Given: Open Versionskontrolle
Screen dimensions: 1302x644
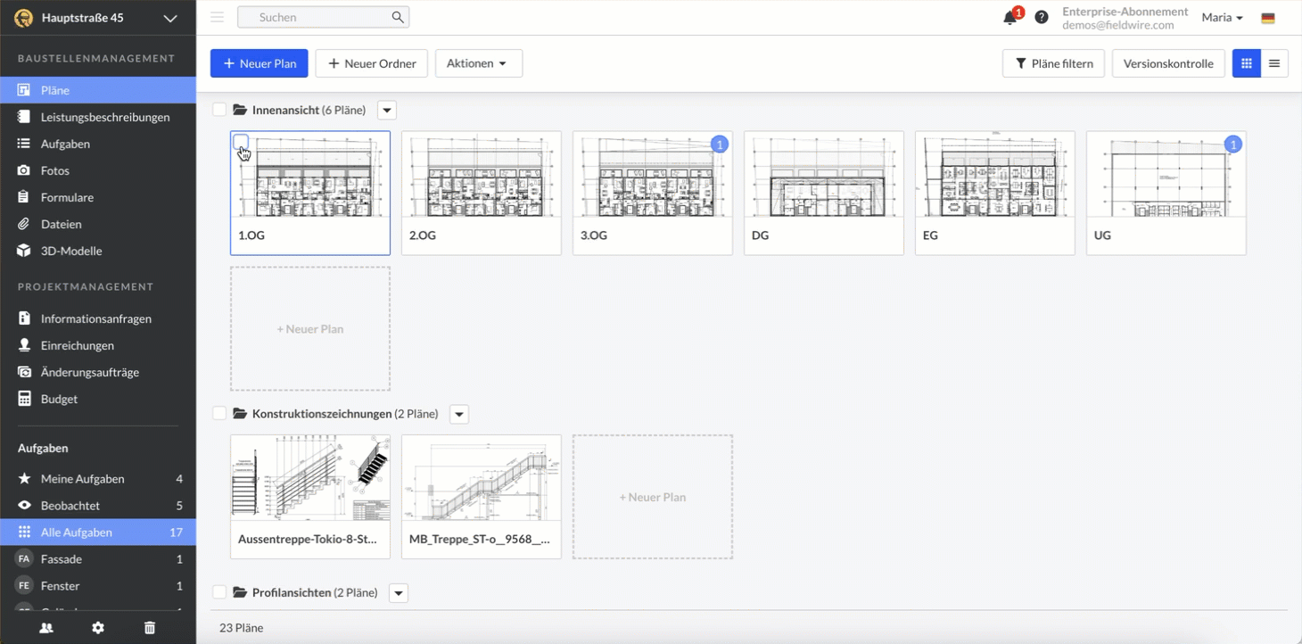Looking at the screenshot, I should (x=1168, y=63).
